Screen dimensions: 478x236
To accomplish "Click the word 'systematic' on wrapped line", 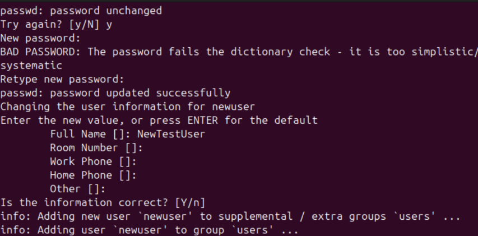I will click(x=31, y=66).
